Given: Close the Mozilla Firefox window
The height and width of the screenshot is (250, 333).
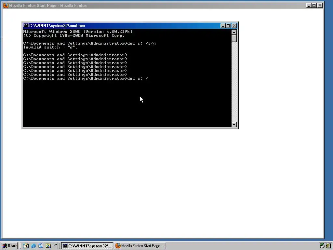Looking at the screenshot, I should click(x=320, y=6).
